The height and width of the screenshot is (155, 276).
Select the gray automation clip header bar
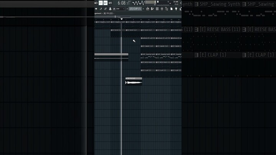[112, 54]
